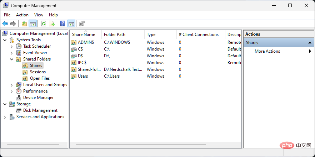Click the console tree horizontal scrollbar
The image size is (315, 157).
(x=33, y=145)
